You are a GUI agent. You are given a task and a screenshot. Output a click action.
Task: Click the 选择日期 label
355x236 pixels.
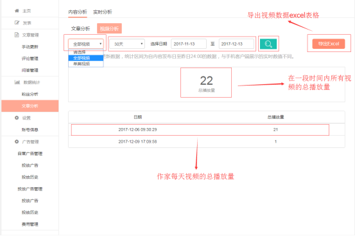(159, 44)
